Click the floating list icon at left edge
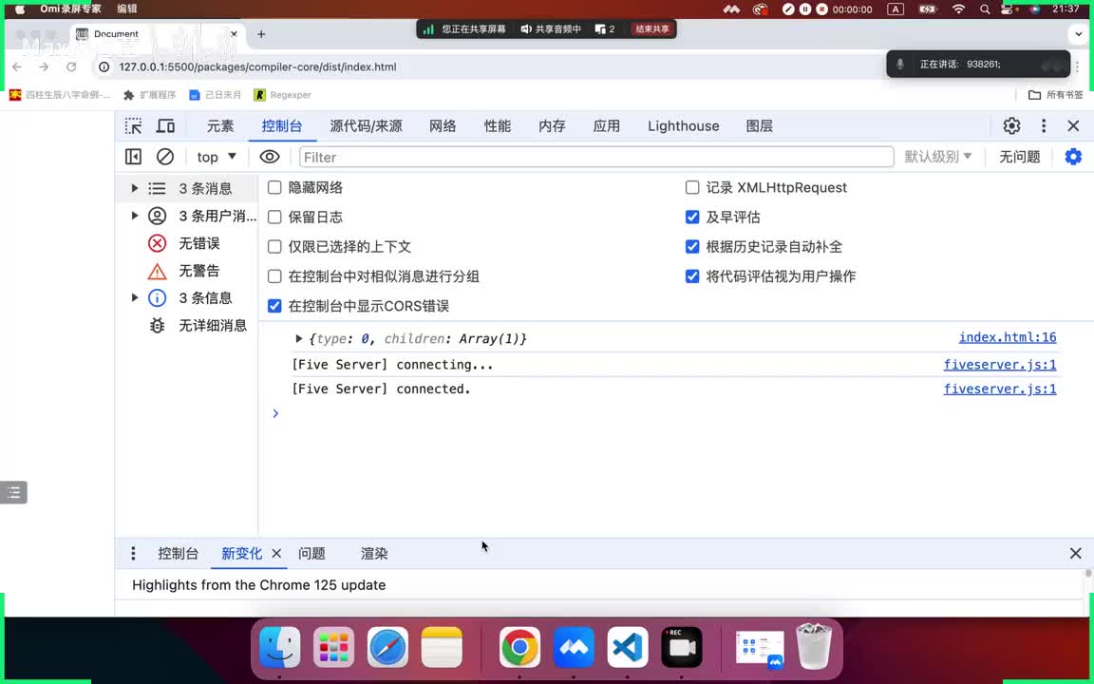 (13, 493)
